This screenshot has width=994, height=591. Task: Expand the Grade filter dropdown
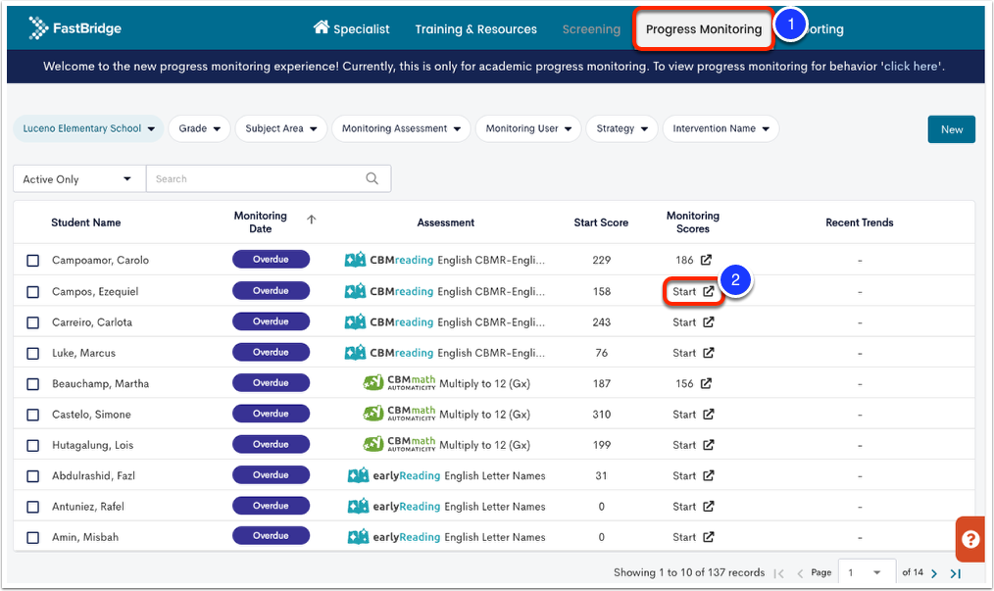click(199, 128)
